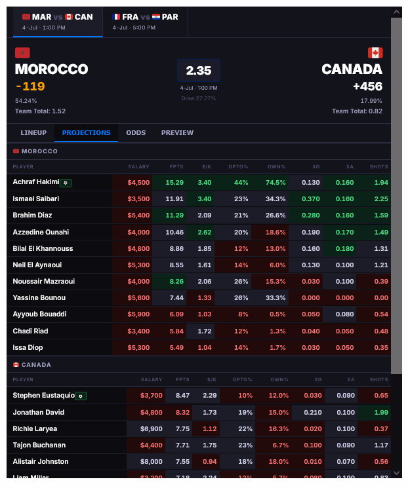Sort Morocco table by PLAYER column

(x=23, y=167)
